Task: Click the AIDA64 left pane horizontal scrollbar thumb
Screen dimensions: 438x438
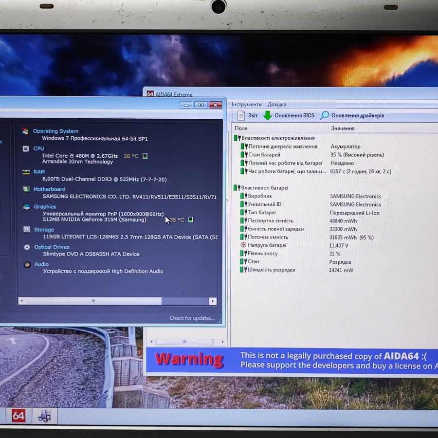Action: [x=184, y=342]
